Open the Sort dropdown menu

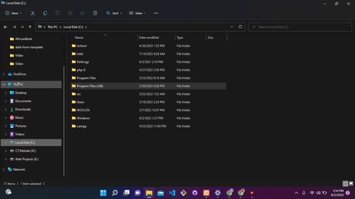point(114,13)
